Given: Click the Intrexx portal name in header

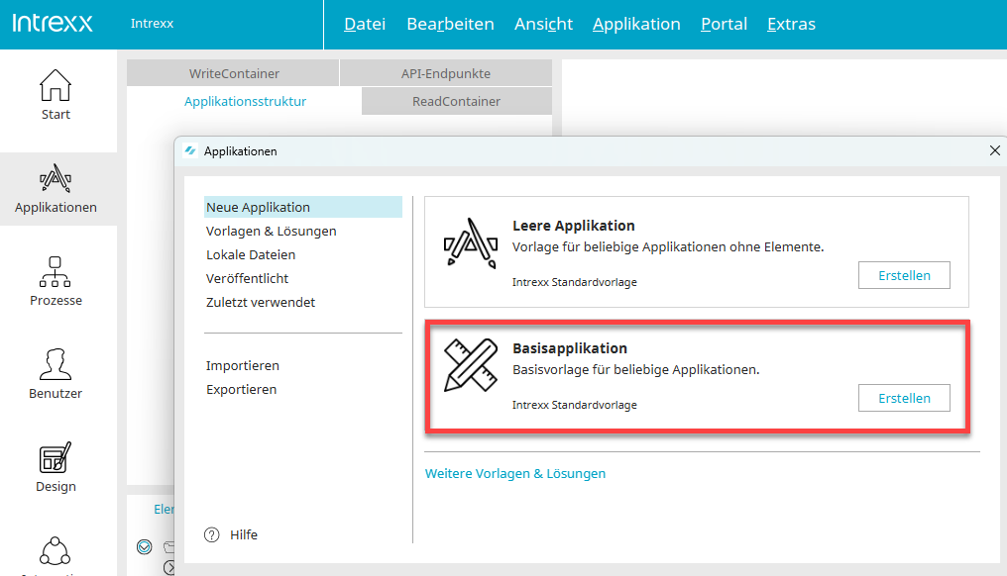Looking at the screenshot, I should 153,24.
